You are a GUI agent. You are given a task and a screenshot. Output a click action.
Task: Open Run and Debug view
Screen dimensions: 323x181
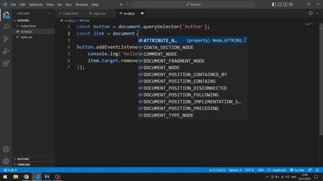(x=6, y=51)
